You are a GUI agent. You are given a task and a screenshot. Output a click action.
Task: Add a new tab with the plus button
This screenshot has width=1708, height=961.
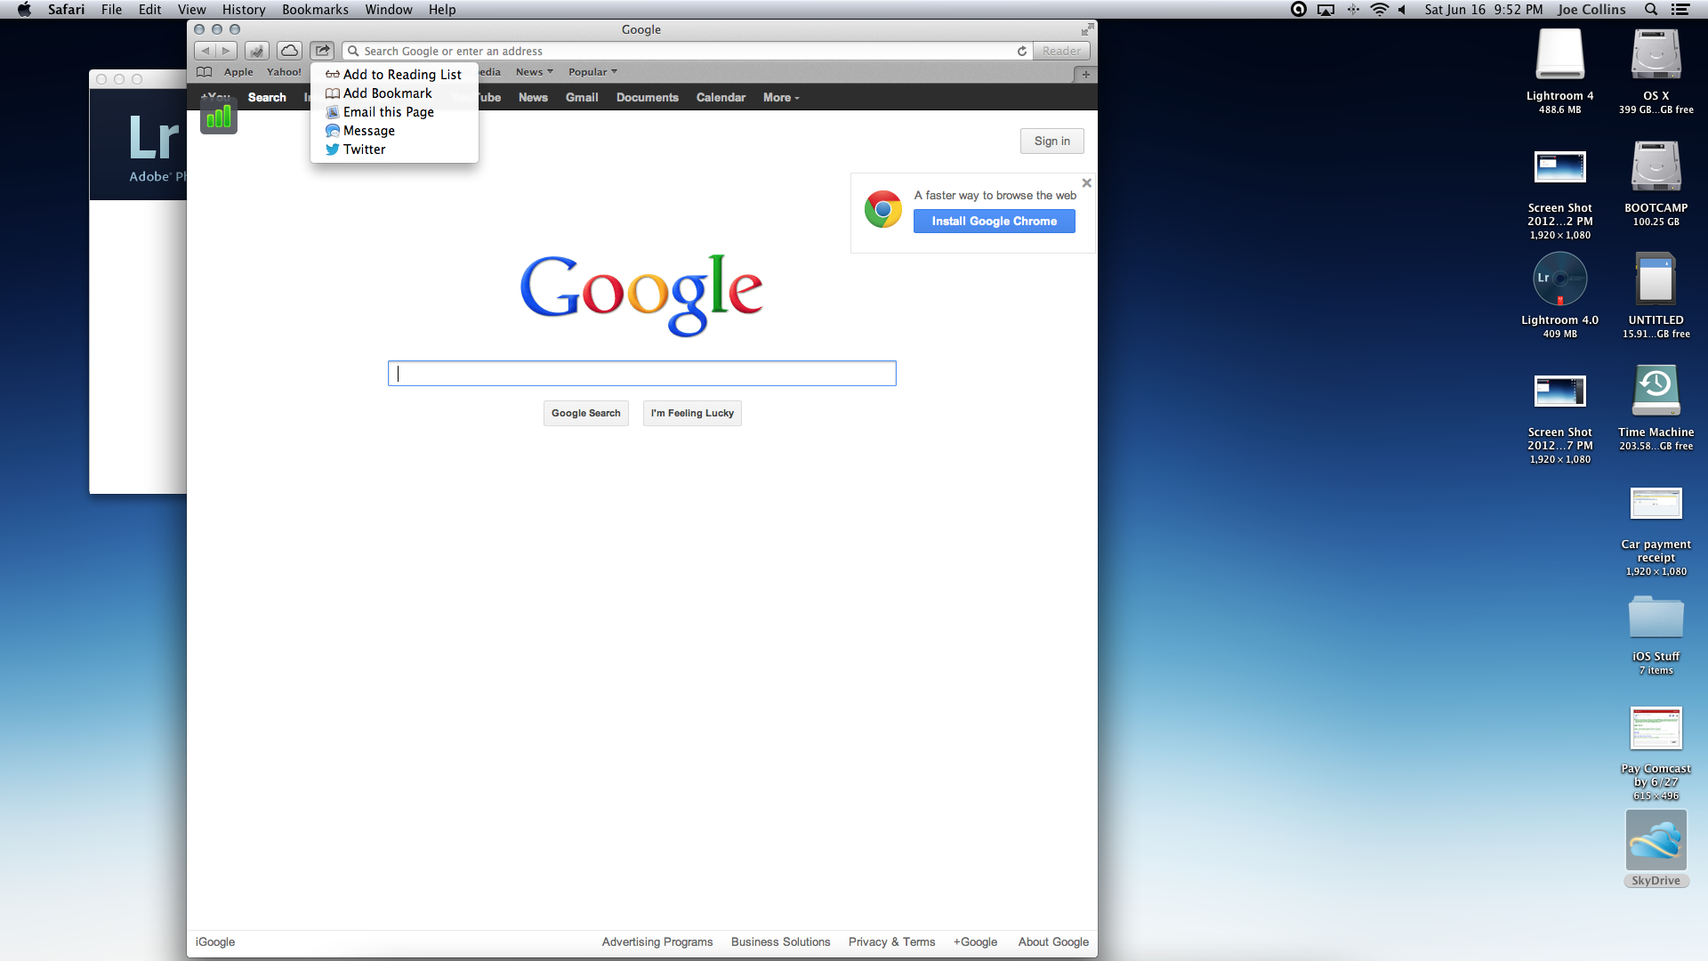point(1085,75)
